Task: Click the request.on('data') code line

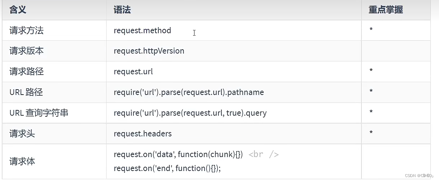Action: pos(178,155)
